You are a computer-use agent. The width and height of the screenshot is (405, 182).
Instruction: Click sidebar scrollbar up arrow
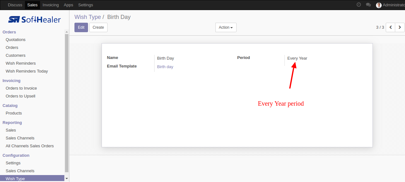pyautogui.click(x=67, y=32)
